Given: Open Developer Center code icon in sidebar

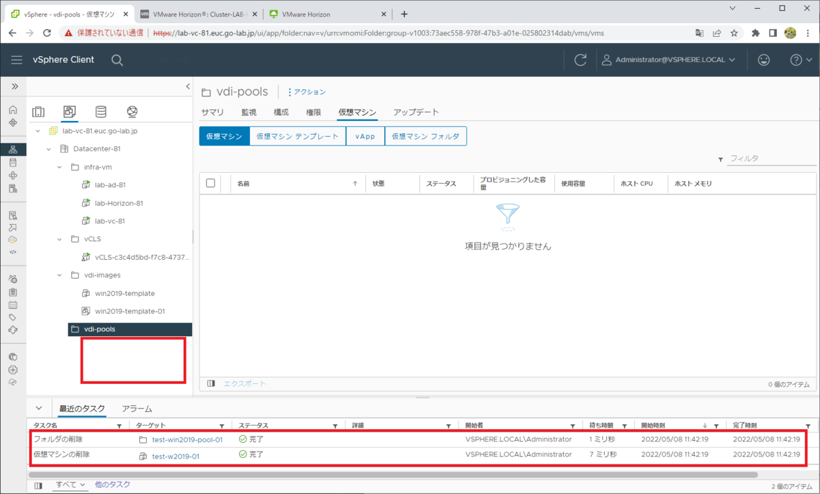Looking at the screenshot, I should pos(13,252).
